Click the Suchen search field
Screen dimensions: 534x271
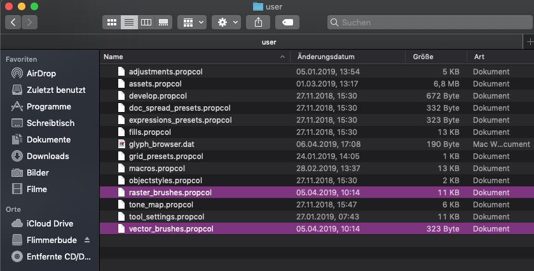pos(430,22)
